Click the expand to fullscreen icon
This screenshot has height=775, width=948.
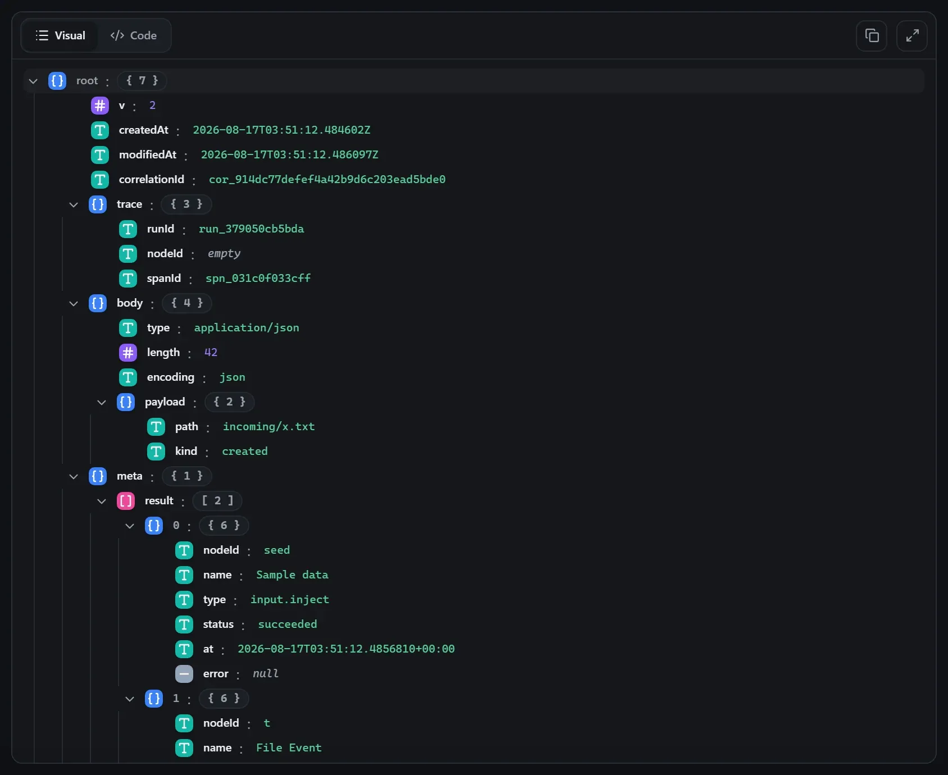coord(912,36)
